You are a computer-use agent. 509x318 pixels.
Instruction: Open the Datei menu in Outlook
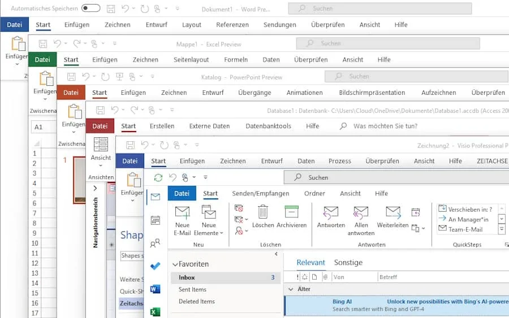coord(182,193)
